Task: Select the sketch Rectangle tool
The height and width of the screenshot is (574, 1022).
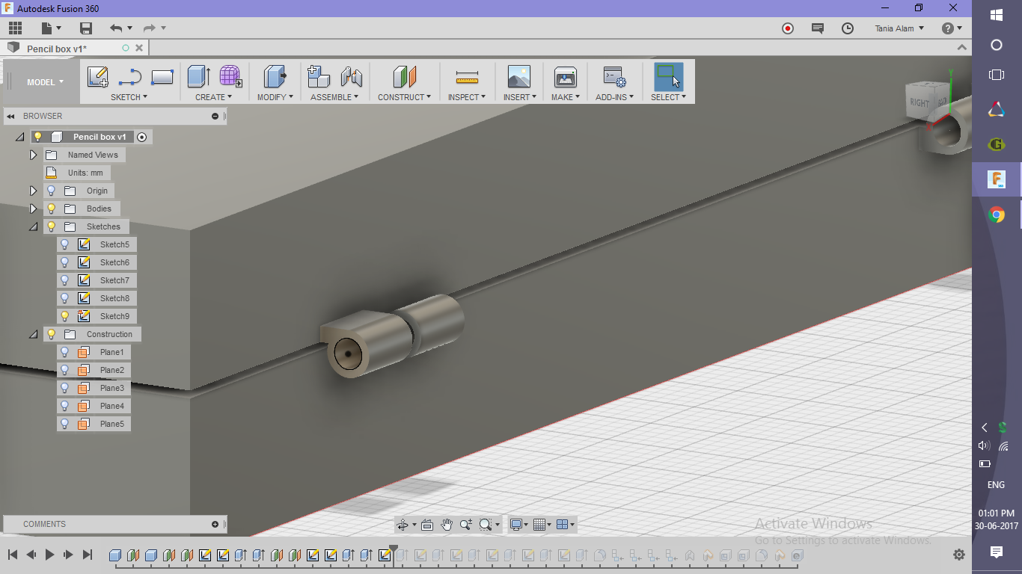Action: point(162,77)
